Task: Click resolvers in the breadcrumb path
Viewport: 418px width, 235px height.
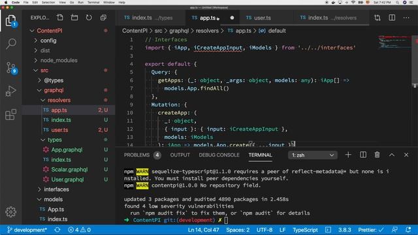Action: [207, 31]
